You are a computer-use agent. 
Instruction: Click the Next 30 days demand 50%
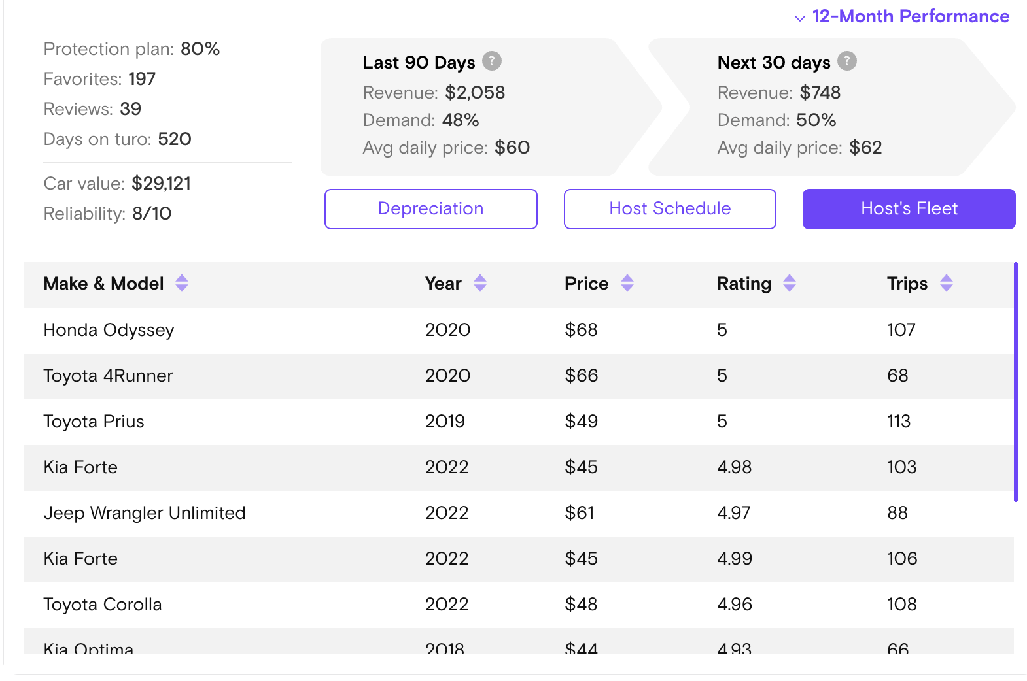click(816, 120)
